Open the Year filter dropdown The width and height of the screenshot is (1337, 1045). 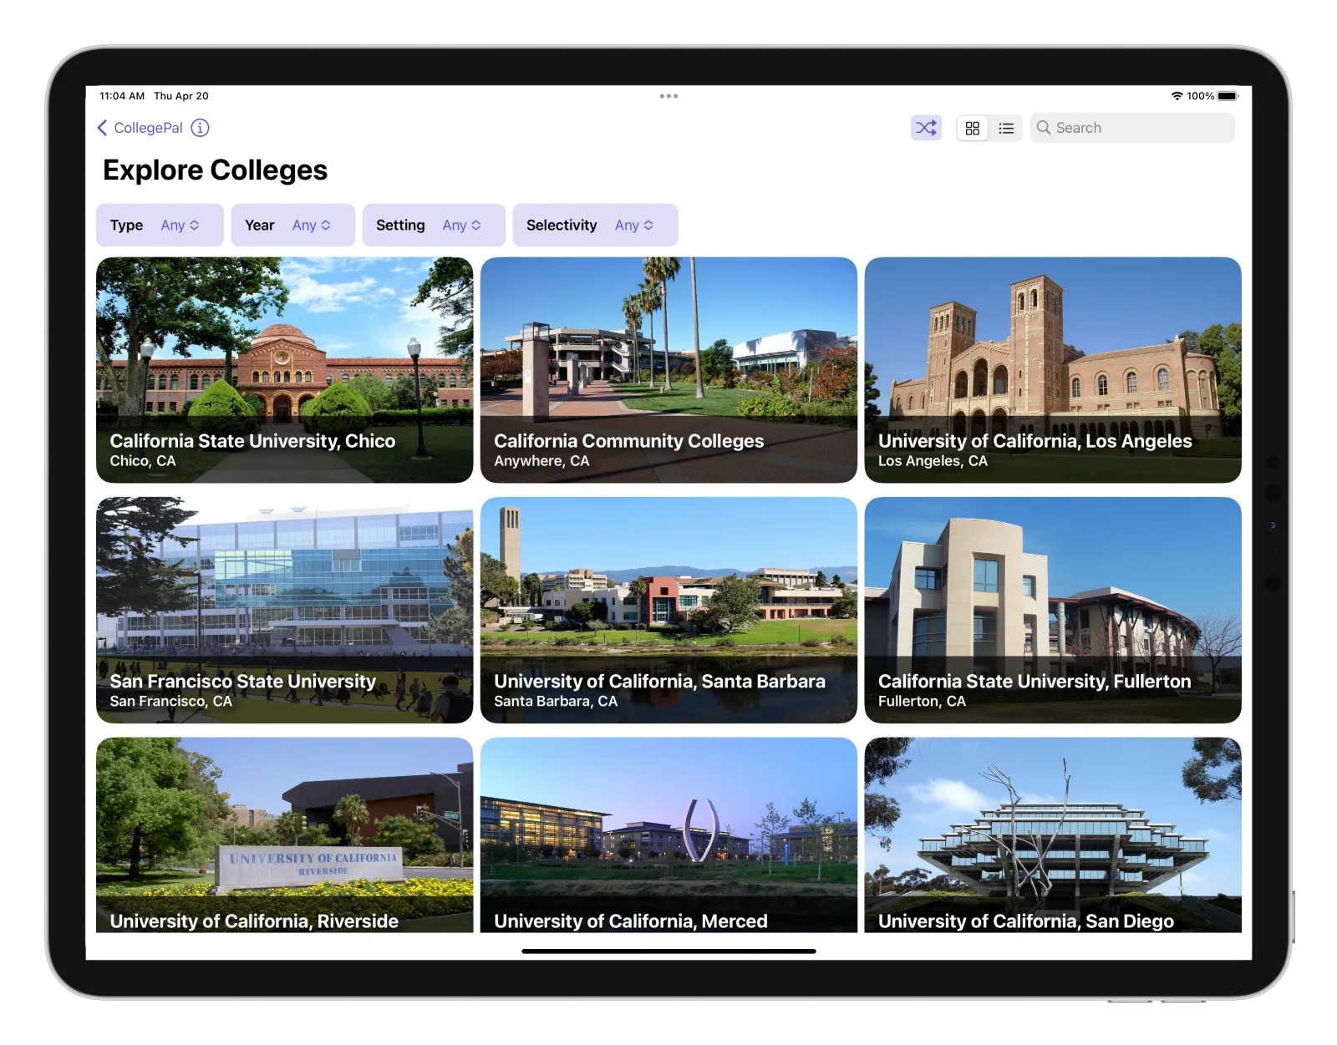[293, 225]
